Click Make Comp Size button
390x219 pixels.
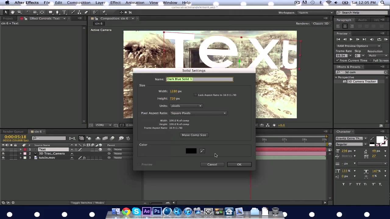point(194,135)
